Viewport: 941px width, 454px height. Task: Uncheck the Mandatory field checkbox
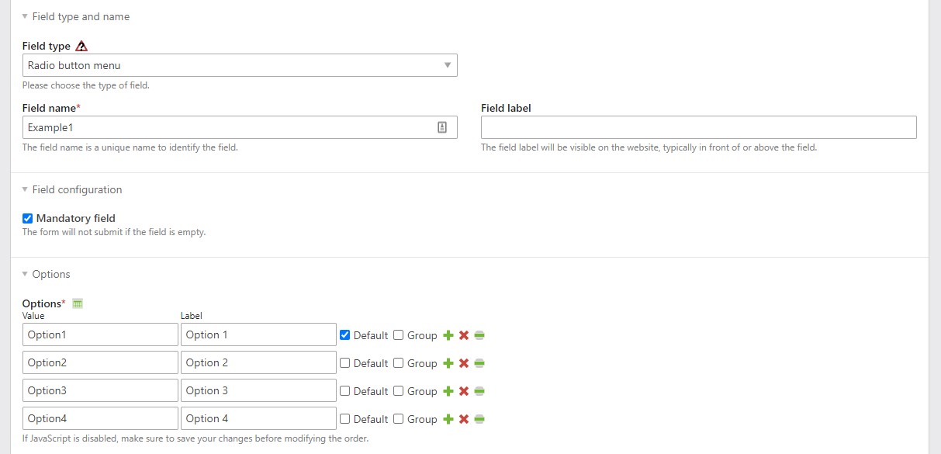click(x=27, y=219)
